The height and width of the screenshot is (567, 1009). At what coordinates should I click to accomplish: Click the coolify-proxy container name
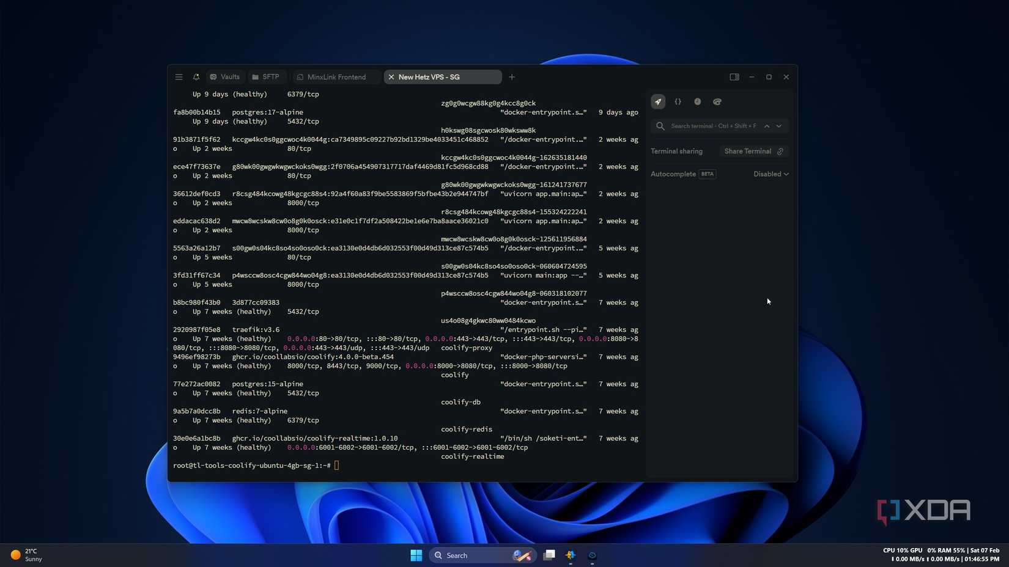[x=467, y=348]
